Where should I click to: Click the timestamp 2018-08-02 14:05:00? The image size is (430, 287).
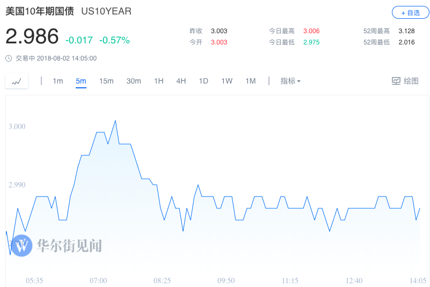pyautogui.click(x=67, y=58)
